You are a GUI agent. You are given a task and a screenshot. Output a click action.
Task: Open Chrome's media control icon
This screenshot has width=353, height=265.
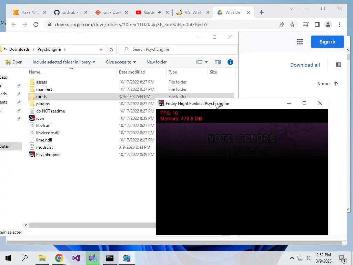306,24
